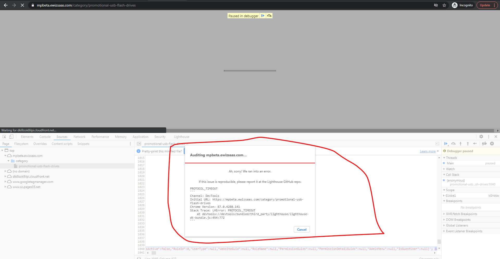Cancel the Lighthouse audit dialog
Viewport: 500px width, 259px height.
[302, 229]
